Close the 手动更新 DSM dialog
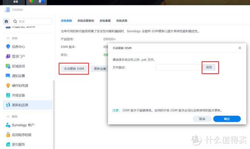Viewport: 250px width, 149px height. 240,48
